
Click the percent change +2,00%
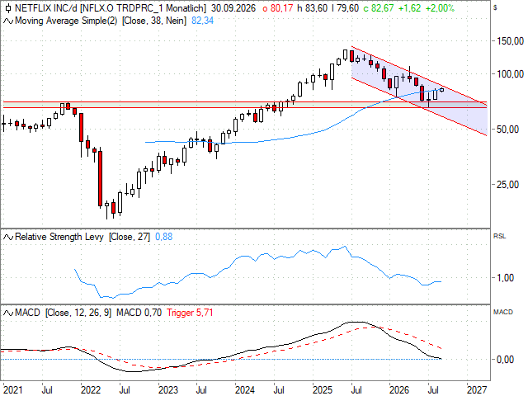(x=440, y=8)
